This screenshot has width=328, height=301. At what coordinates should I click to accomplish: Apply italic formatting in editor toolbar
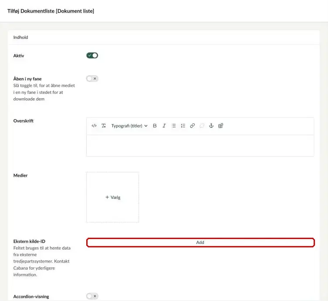(164, 126)
